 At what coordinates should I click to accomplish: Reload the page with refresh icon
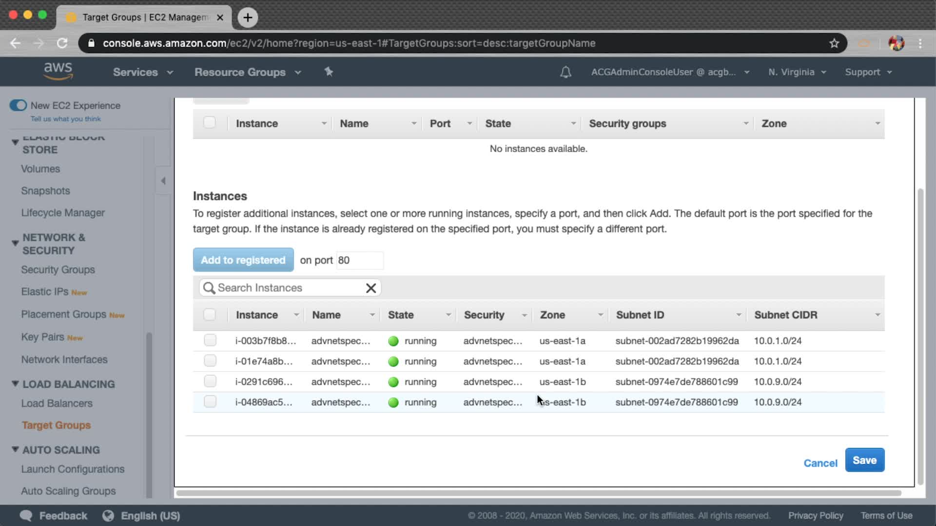tap(62, 43)
